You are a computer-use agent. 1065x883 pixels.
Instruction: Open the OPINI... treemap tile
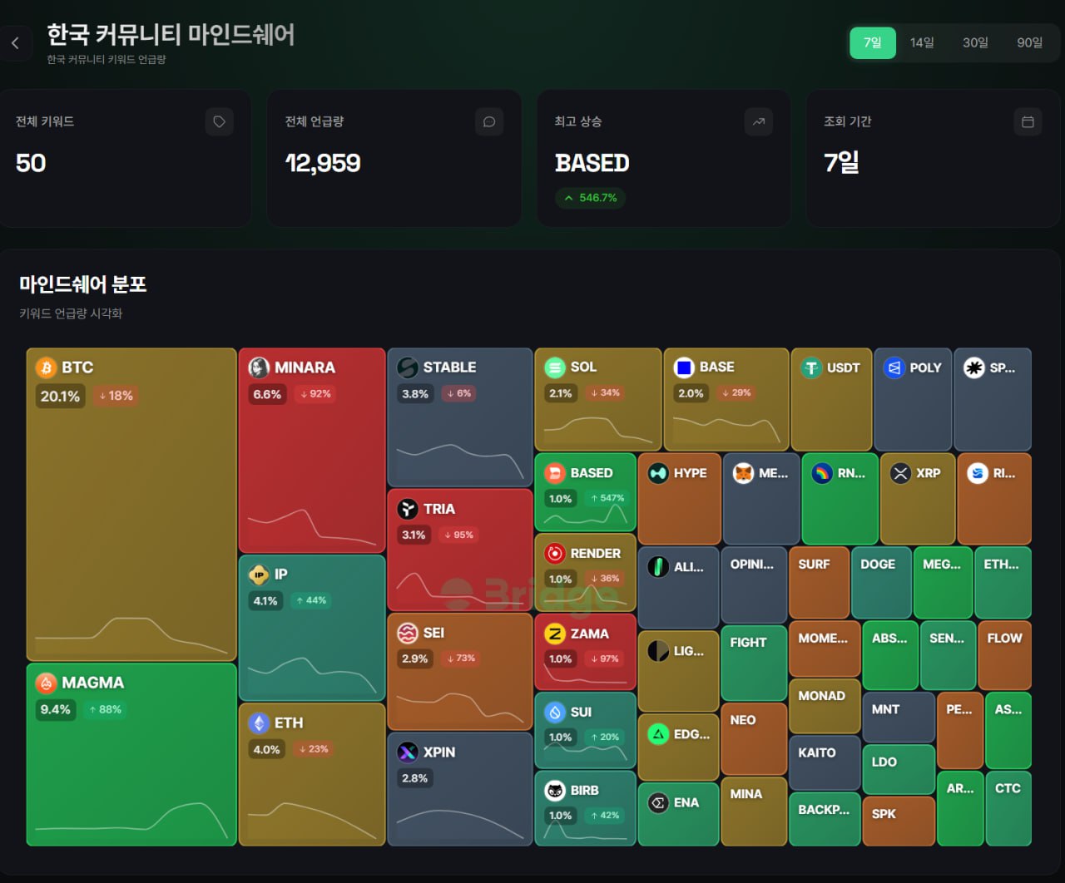coord(754,585)
